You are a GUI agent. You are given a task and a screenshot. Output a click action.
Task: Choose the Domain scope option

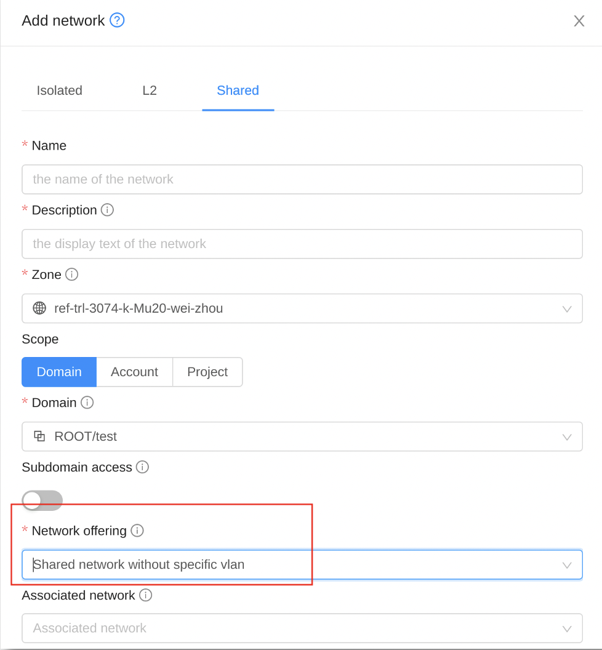tap(59, 372)
